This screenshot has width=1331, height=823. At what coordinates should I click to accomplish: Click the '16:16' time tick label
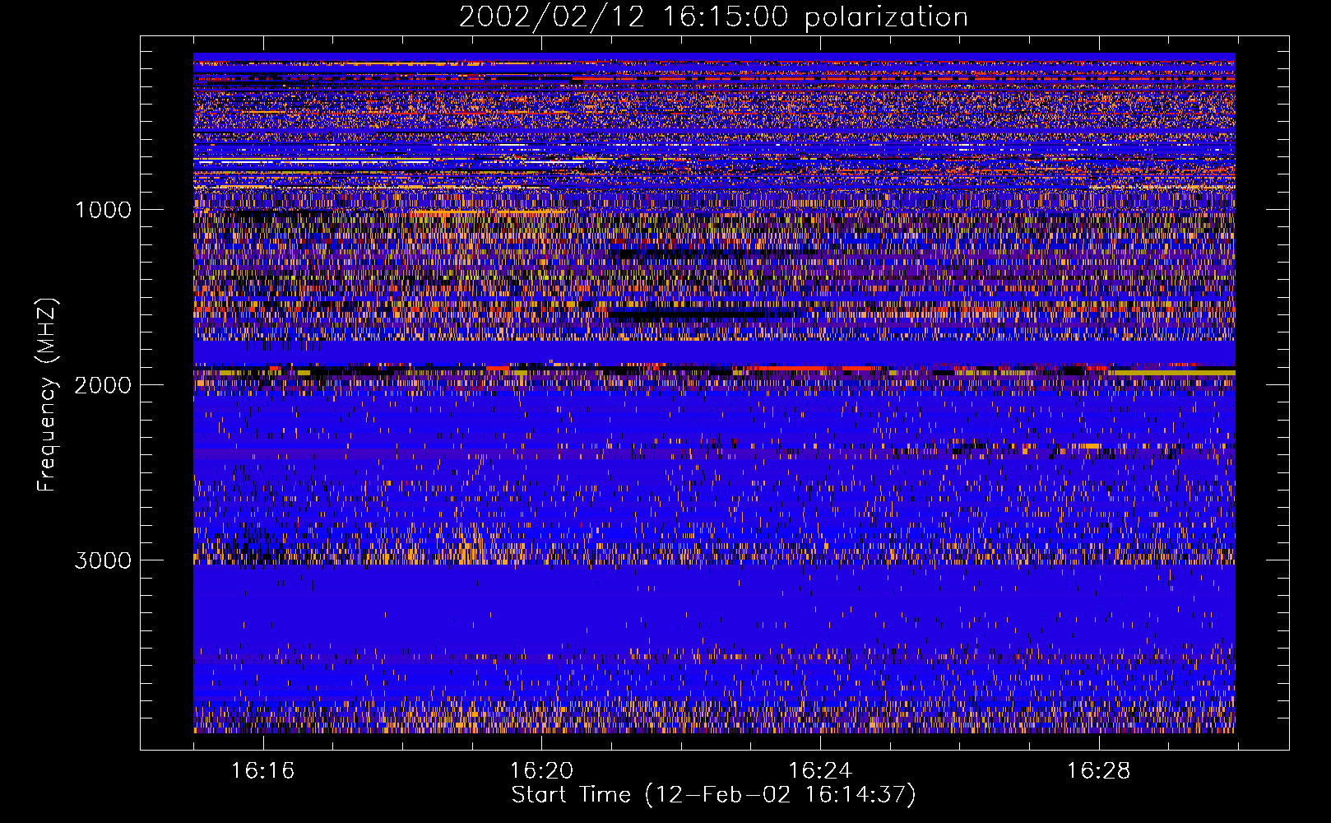tap(262, 771)
